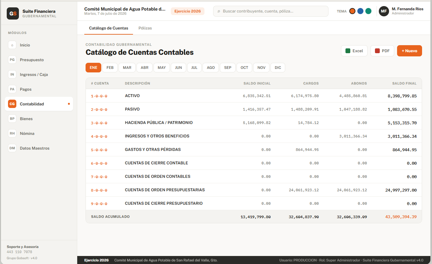
Task: Open the Ingresos / Caja module
Action: coord(39,75)
